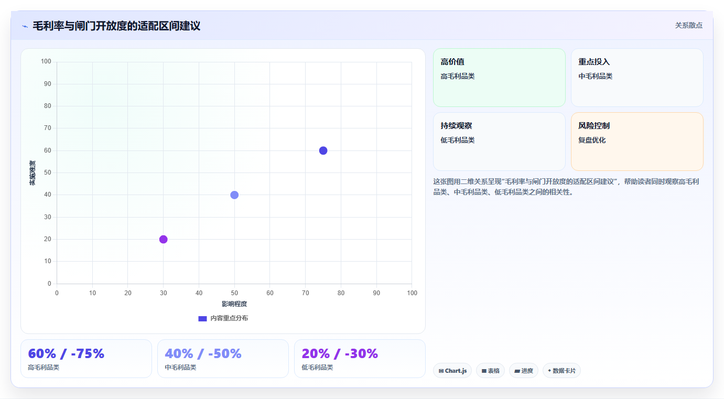Open the 持续观察 quadrant card

coord(499,142)
